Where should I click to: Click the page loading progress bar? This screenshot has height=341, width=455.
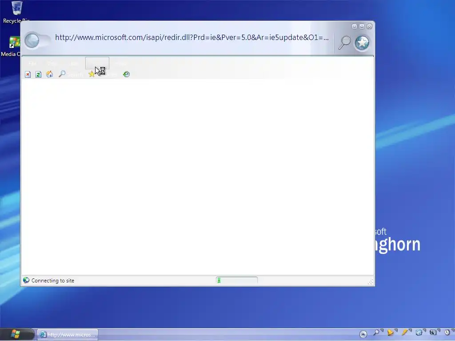pos(236,280)
